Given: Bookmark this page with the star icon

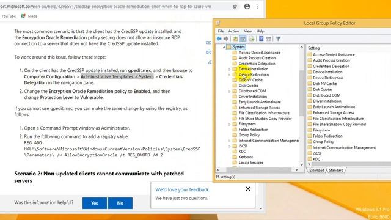Looking at the screenshot, I should (235, 7).
